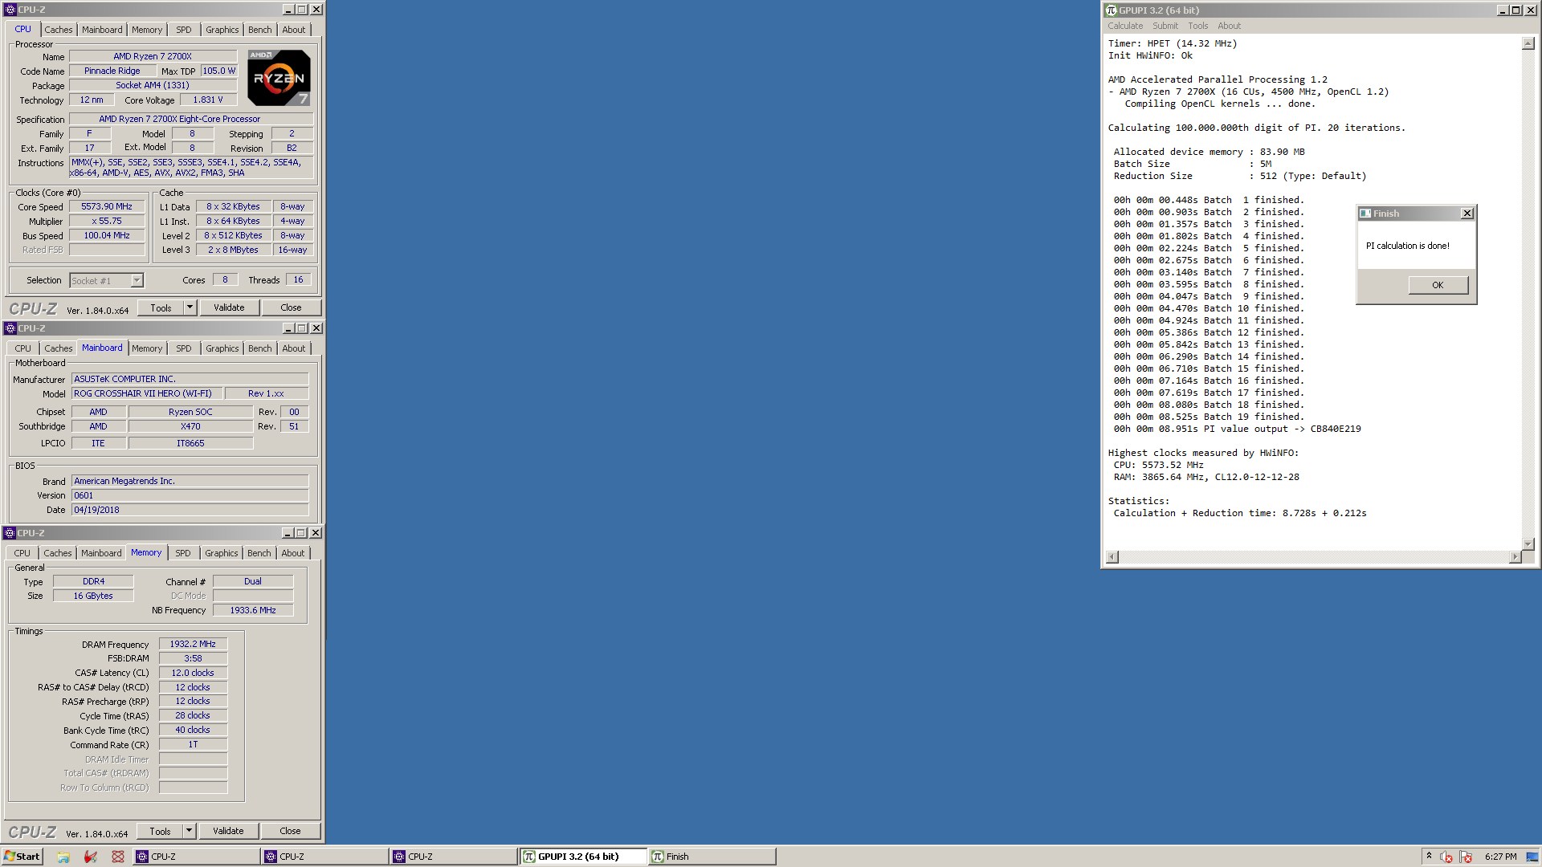The image size is (1542, 867).
Task: Click the Mainboard CPU-Z window title icon
Action: [x=10, y=328]
